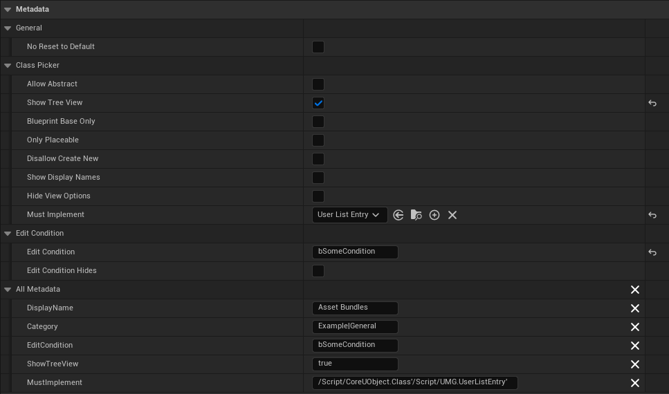Enable Show Display Names checkbox
Screen dimensions: 669x394
(318, 178)
